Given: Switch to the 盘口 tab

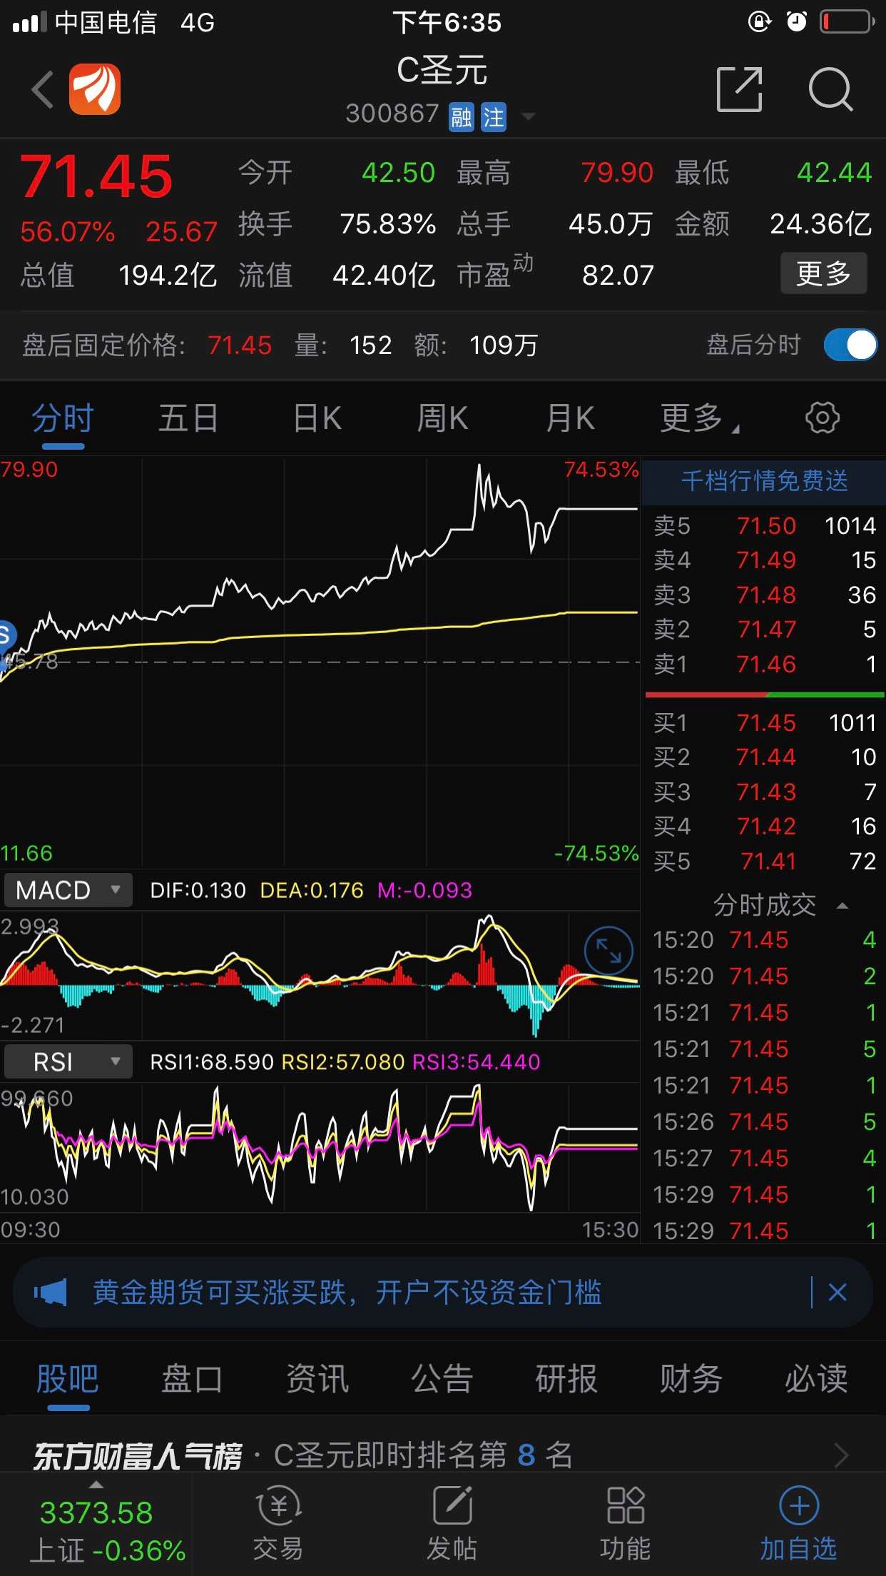Looking at the screenshot, I should click(x=192, y=1378).
